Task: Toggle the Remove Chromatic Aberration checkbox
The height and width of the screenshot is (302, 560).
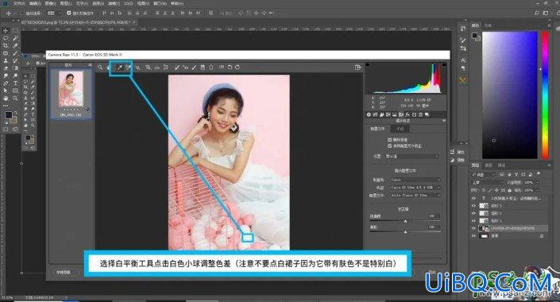Action: point(390,140)
